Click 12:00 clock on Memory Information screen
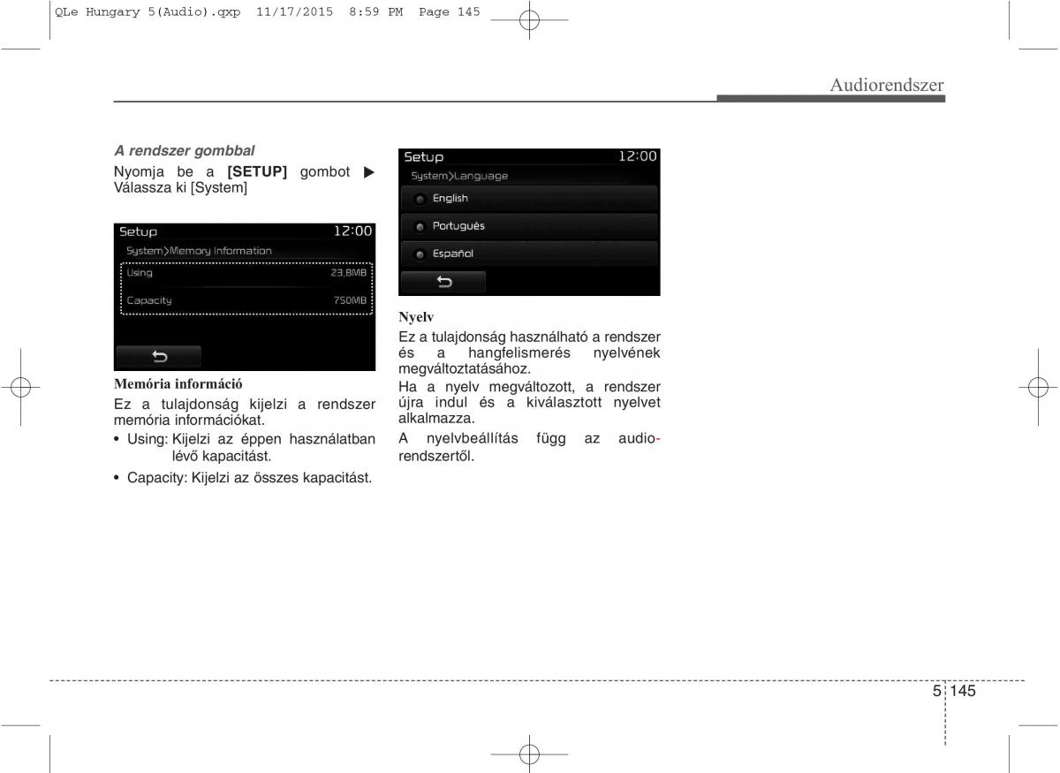The height and width of the screenshot is (773, 1060). [352, 231]
